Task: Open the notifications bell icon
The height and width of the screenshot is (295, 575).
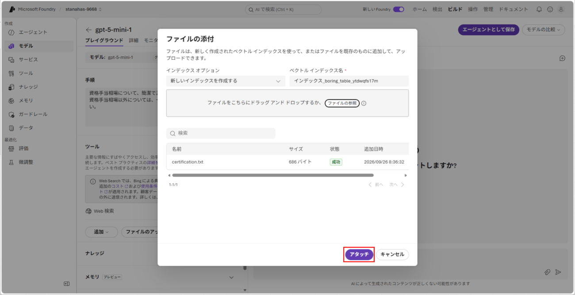Action: point(539,9)
